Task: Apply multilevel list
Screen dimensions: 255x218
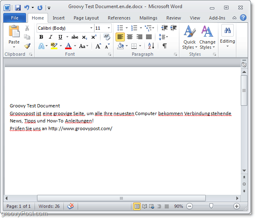Action: pos(148,28)
